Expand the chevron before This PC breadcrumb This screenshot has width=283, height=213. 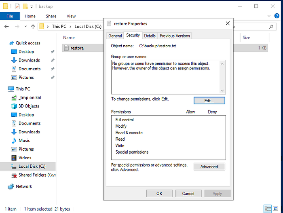tap(48, 27)
